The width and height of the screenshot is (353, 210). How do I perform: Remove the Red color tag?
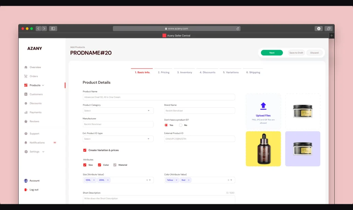(x=189, y=180)
